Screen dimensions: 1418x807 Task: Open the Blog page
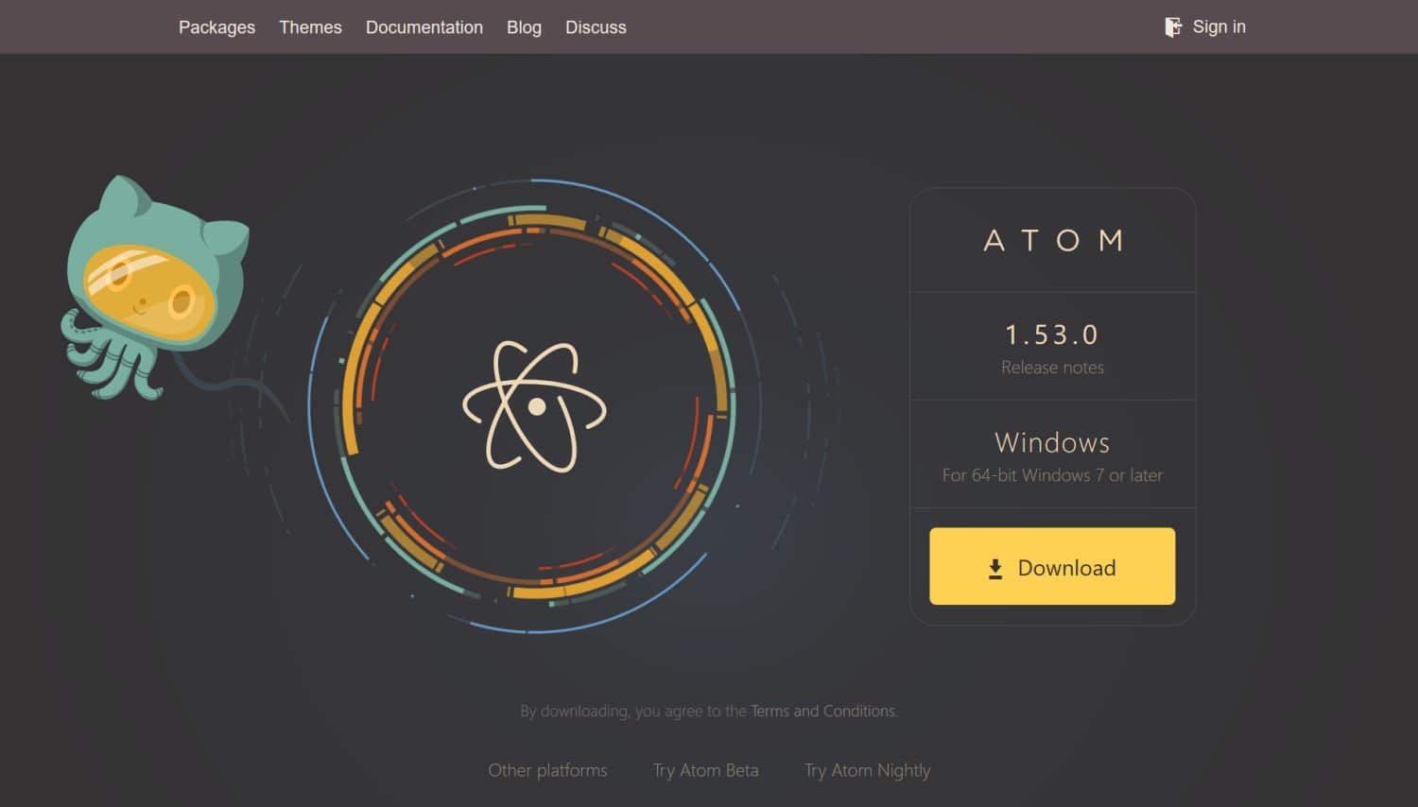tap(524, 26)
